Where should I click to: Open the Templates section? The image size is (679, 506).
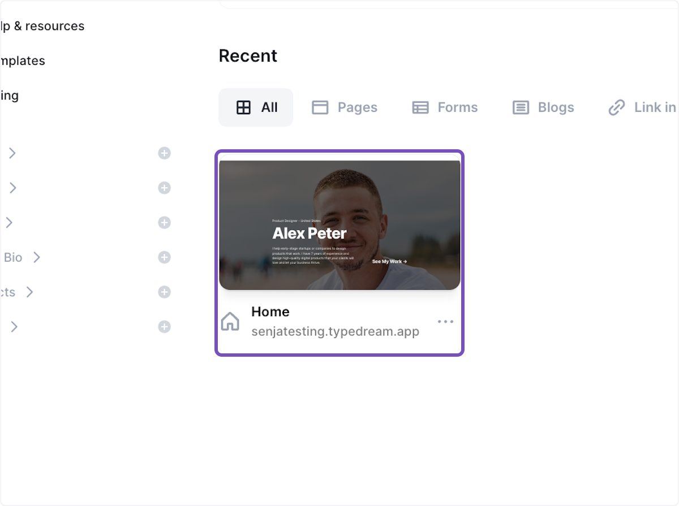[x=23, y=60]
